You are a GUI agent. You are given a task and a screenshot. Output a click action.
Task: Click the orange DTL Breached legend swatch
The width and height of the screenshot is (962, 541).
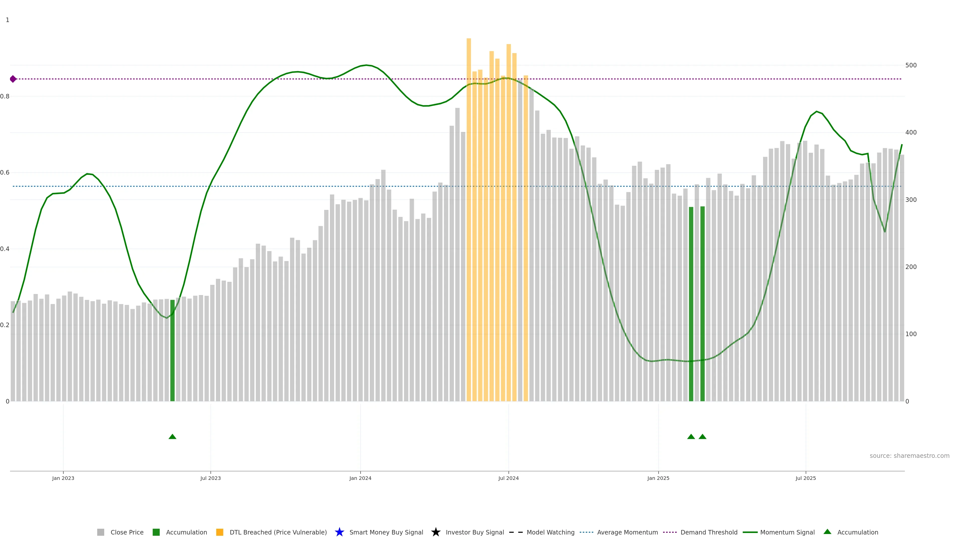220,532
